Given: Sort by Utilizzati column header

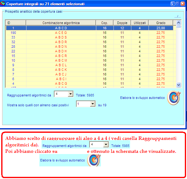Looking at the screenshot, I should (140, 23).
